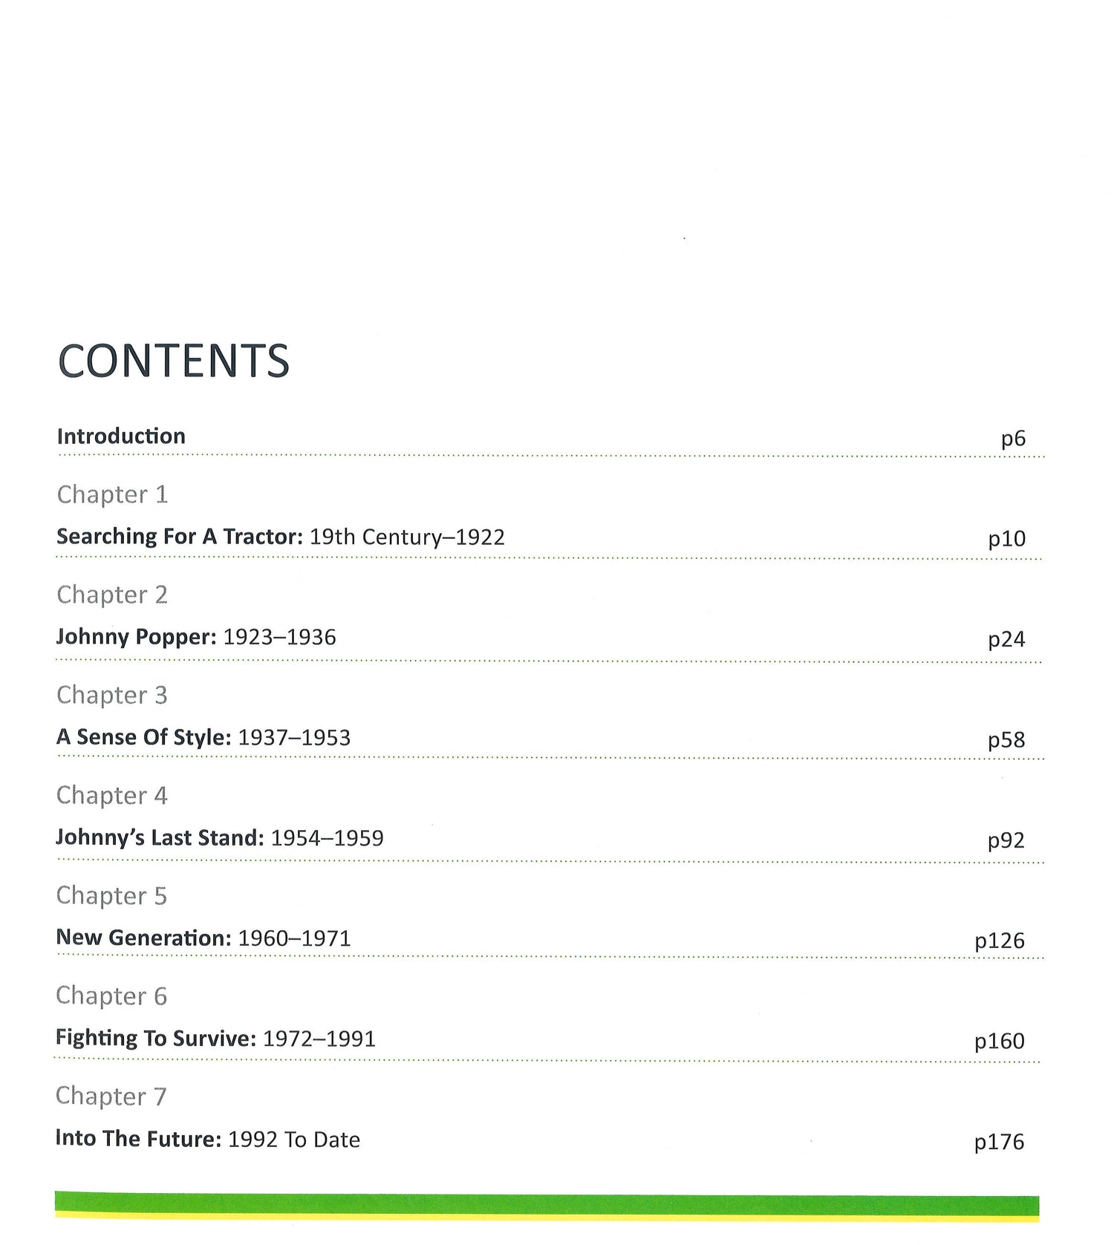This screenshot has height=1245, width=1114.
Task: Select the Chapter 1 label
Action: [x=112, y=494]
